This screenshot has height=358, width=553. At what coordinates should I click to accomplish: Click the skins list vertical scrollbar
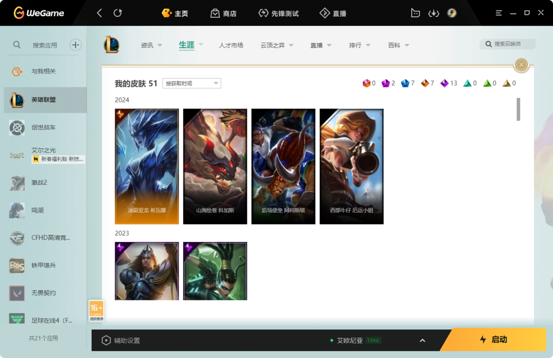518,109
